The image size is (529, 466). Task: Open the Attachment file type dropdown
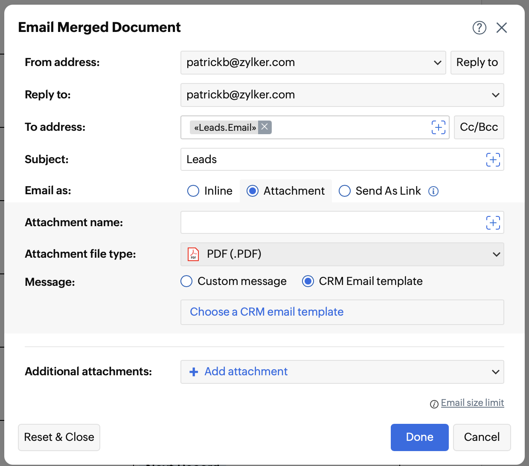click(496, 254)
